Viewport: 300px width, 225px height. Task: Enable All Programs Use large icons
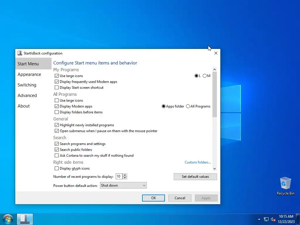pos(57,100)
